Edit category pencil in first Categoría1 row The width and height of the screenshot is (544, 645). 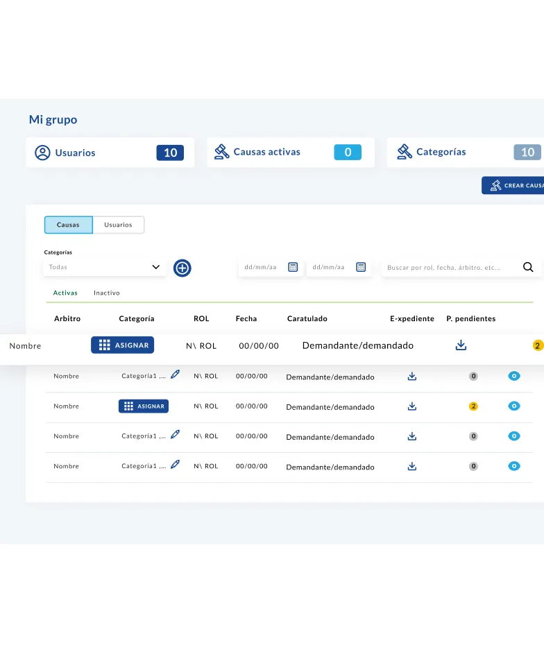(x=175, y=375)
